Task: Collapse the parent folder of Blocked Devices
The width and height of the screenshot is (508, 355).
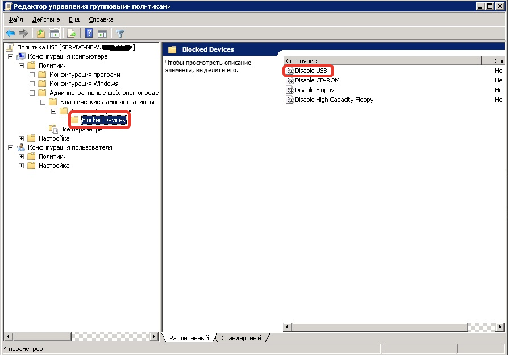Action: tap(54, 111)
